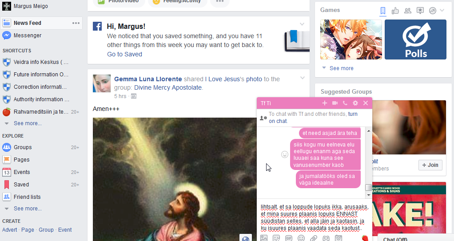Click turn on chat link

pos(313,118)
